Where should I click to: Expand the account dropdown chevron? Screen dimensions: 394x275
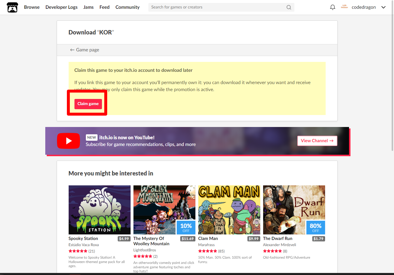click(x=383, y=7)
